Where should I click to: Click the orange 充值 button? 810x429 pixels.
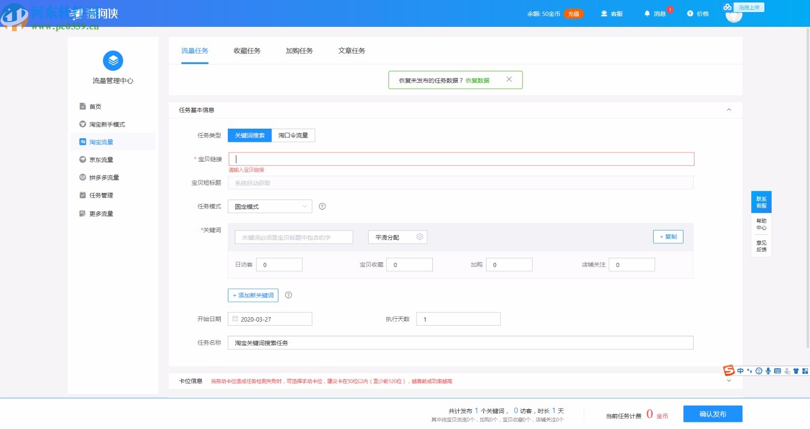[x=574, y=14]
